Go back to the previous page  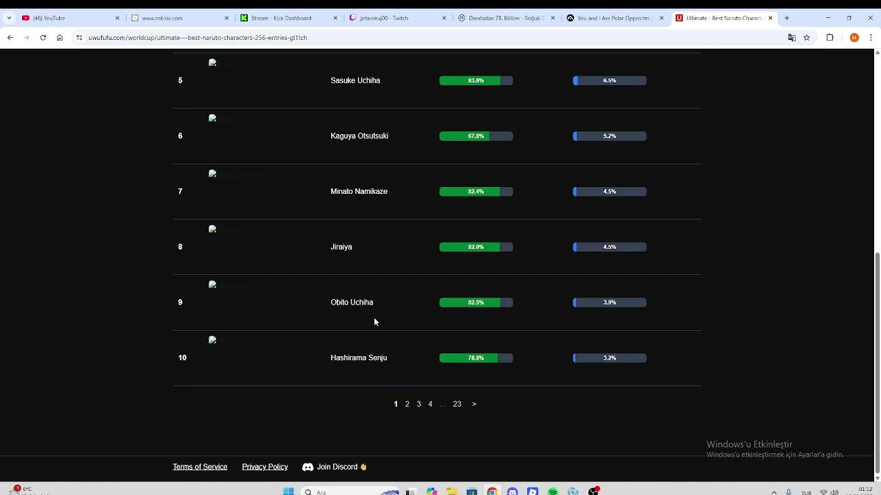[10, 38]
